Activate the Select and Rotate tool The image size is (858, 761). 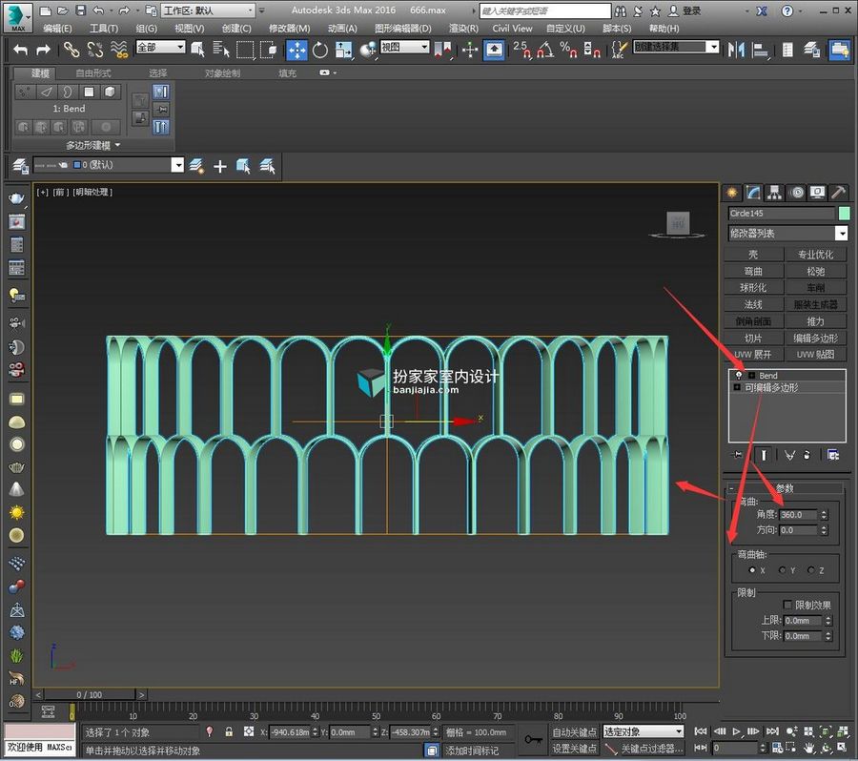320,51
